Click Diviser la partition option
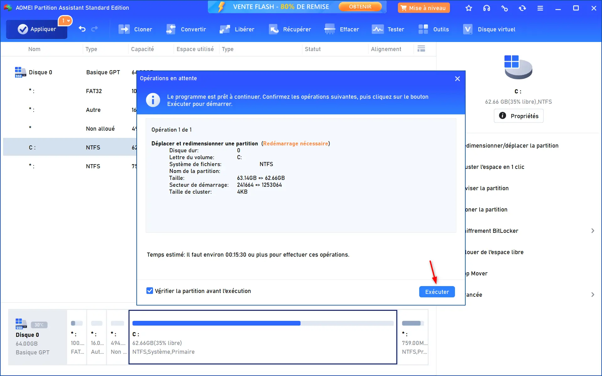This screenshot has height=376, width=602. (x=487, y=188)
